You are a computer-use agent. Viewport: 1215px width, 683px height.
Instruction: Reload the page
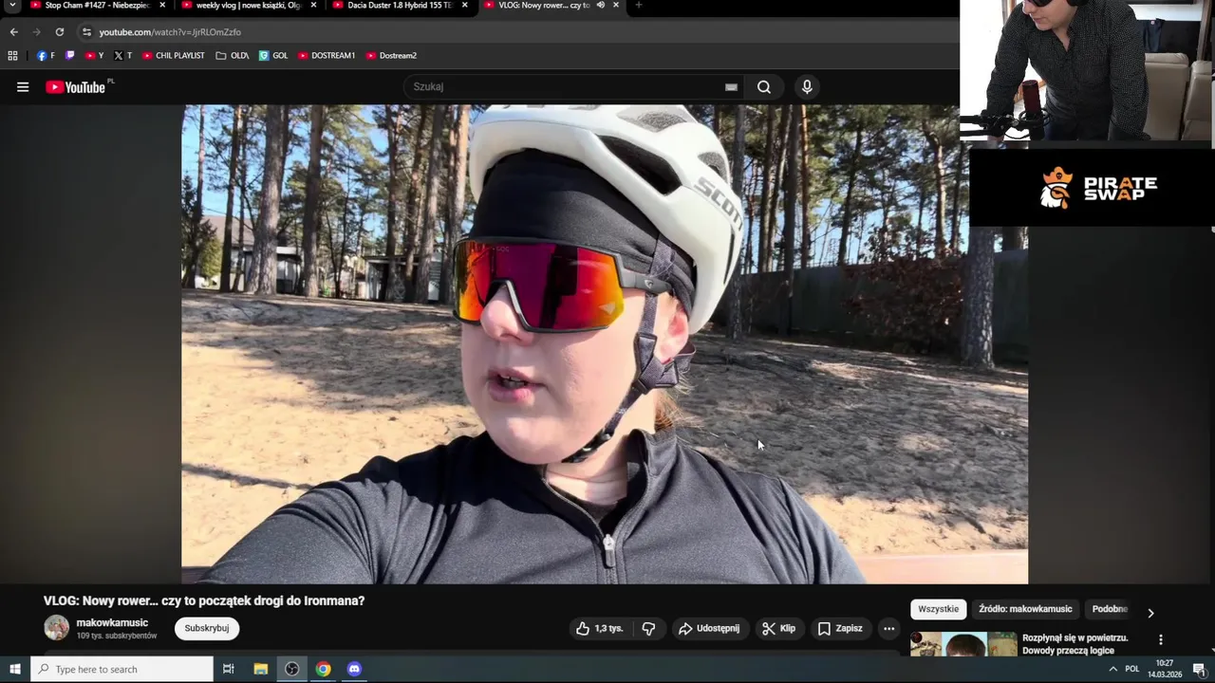tap(59, 32)
